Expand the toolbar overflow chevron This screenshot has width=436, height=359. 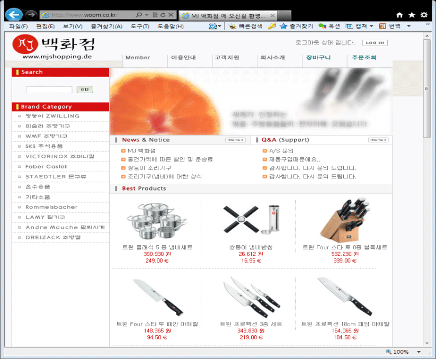click(x=428, y=24)
